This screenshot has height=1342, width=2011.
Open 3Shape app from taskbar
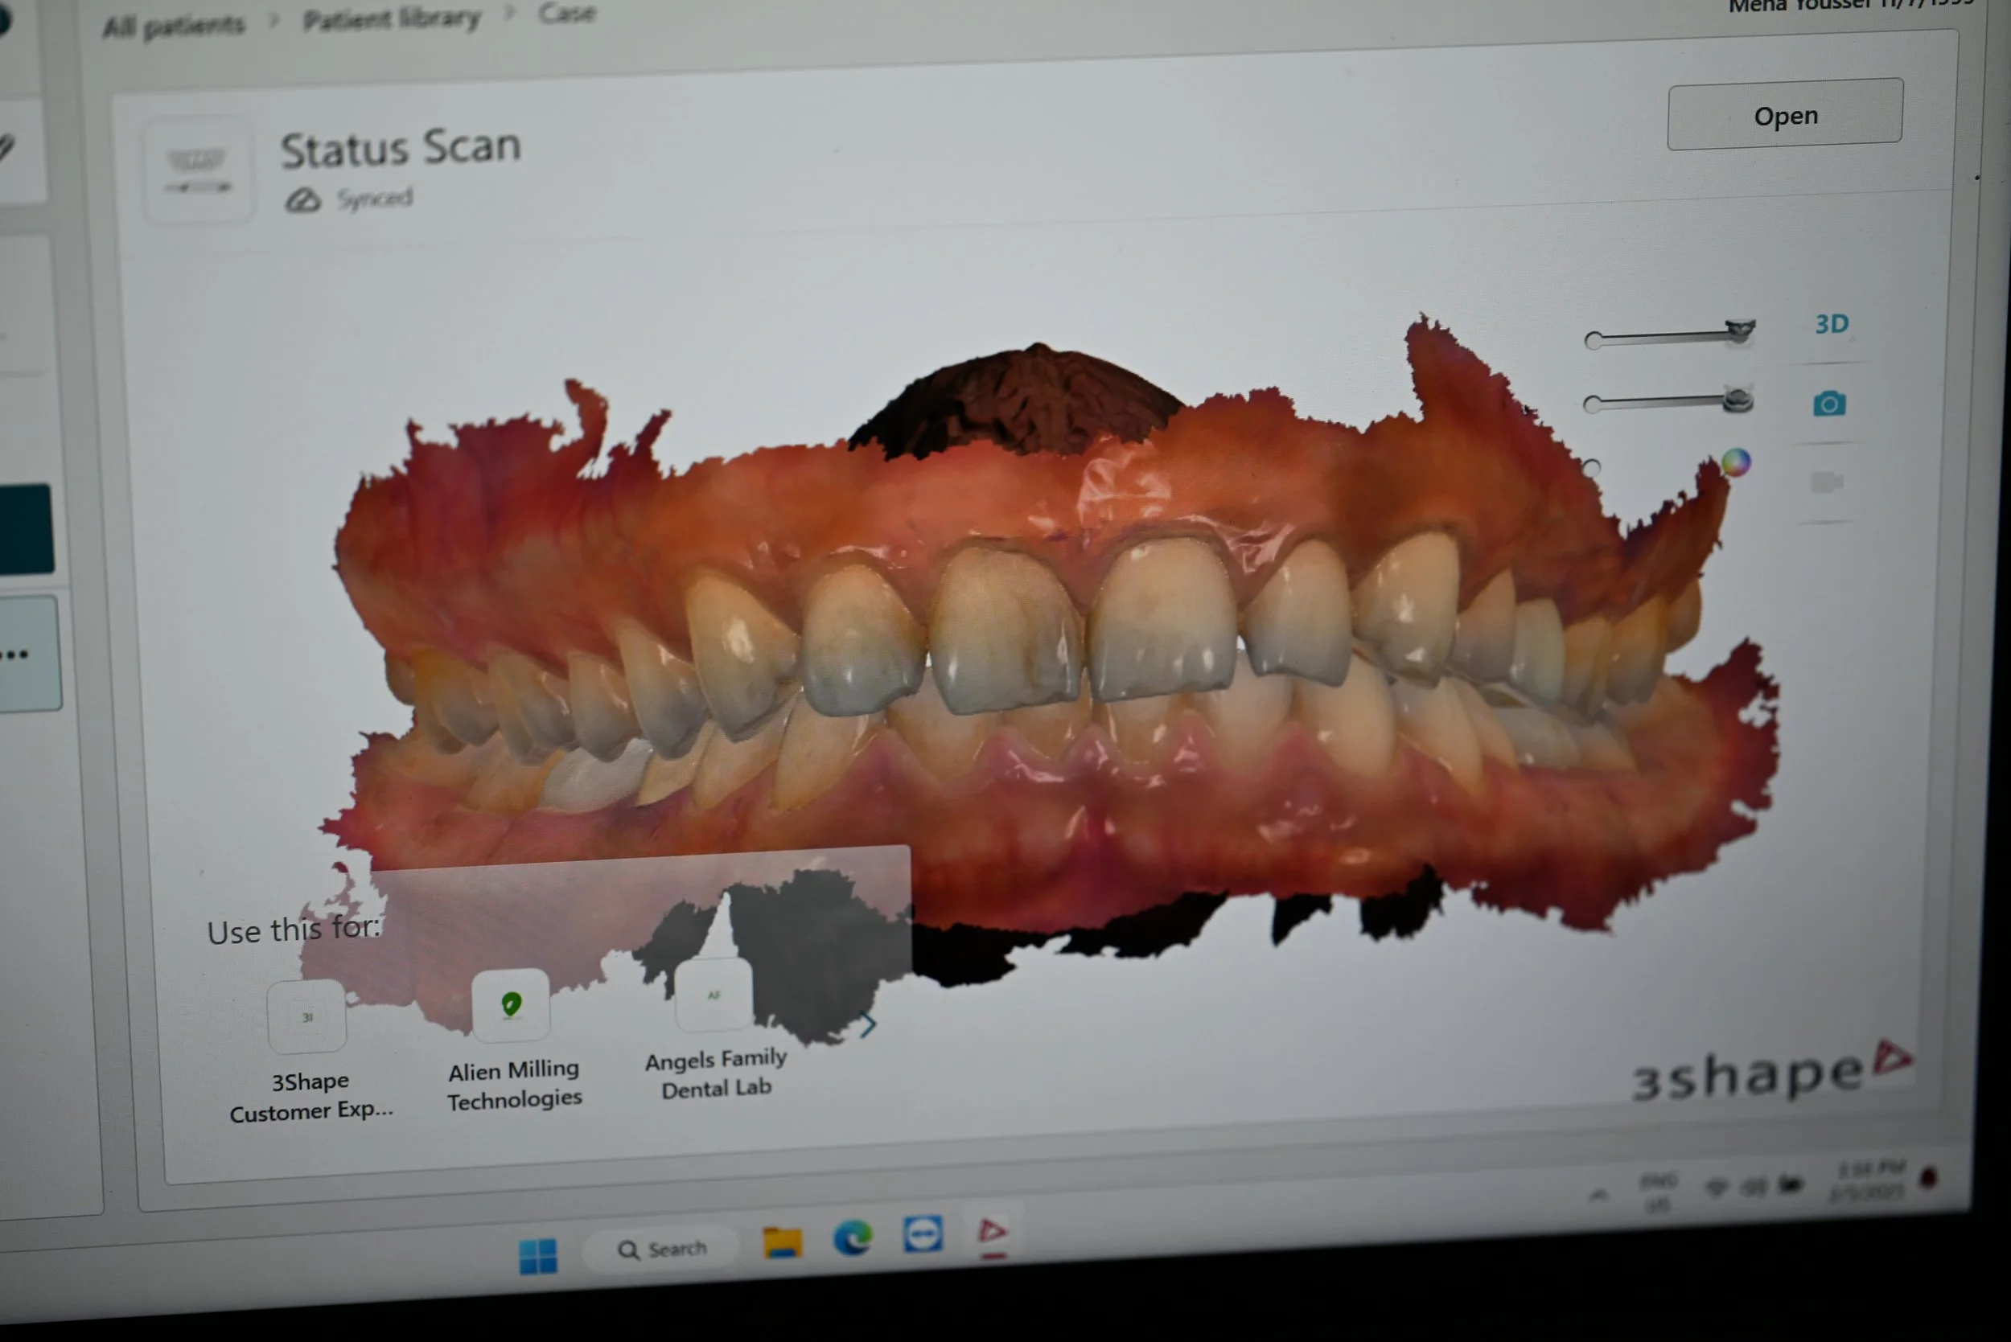click(x=993, y=1233)
